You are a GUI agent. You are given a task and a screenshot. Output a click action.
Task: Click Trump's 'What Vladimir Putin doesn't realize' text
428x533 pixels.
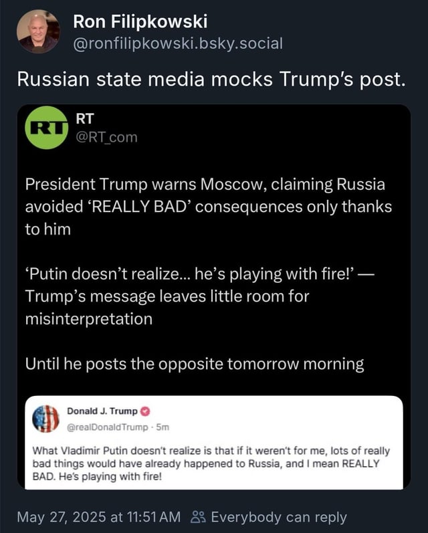click(211, 464)
